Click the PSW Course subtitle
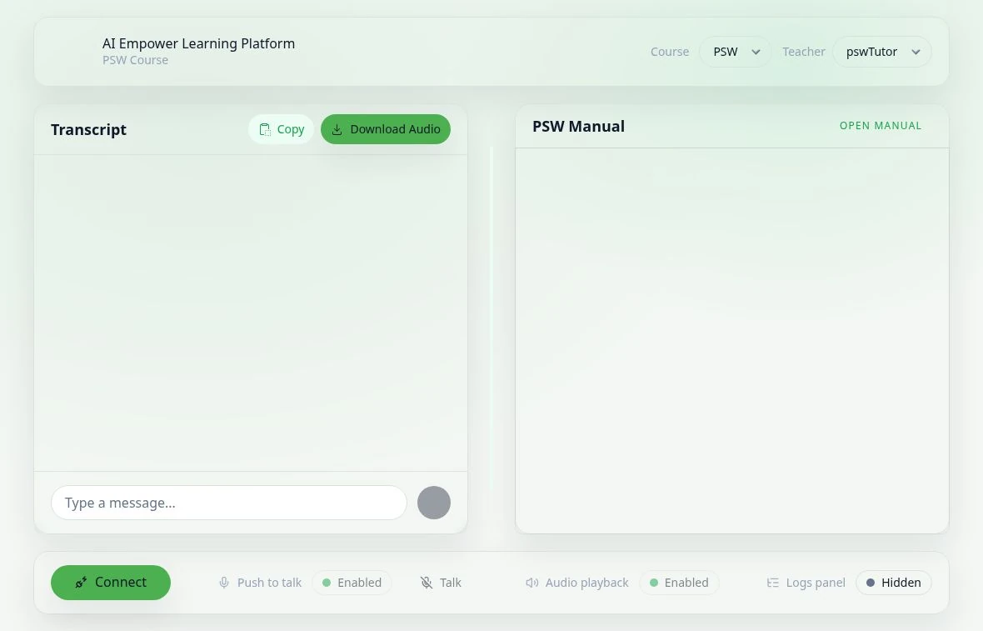Screen dimensions: 983x631 click(x=135, y=60)
